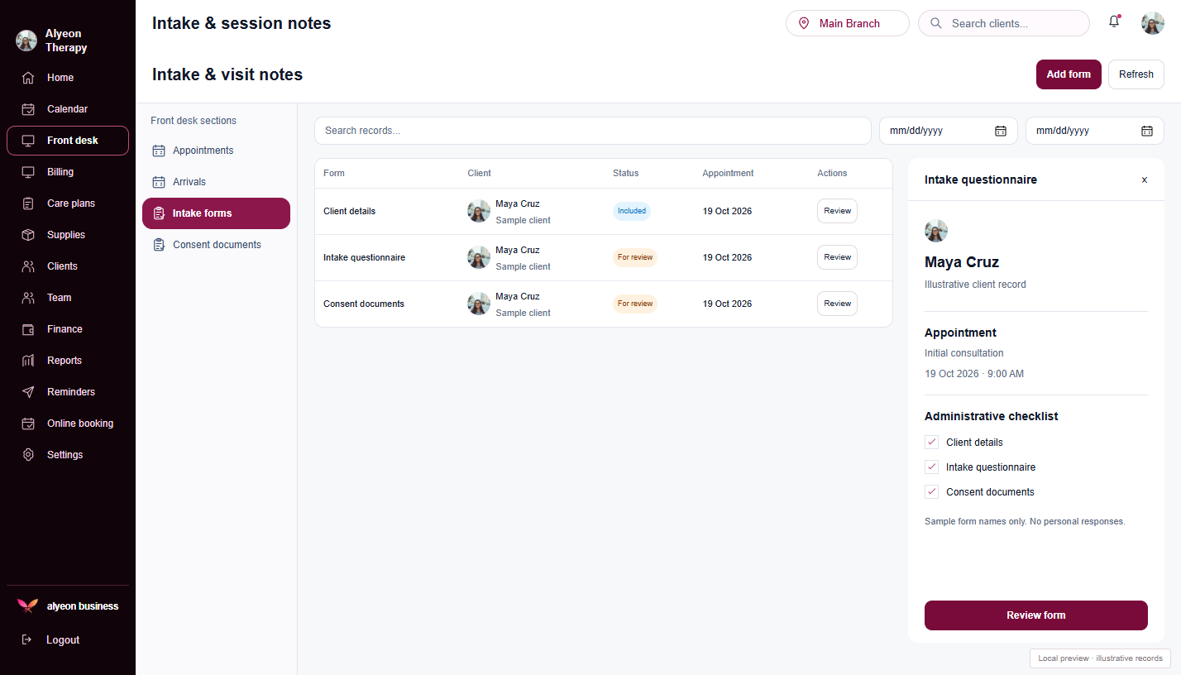The width and height of the screenshot is (1181, 675).
Task: Open the Billing section
Action: (x=68, y=172)
